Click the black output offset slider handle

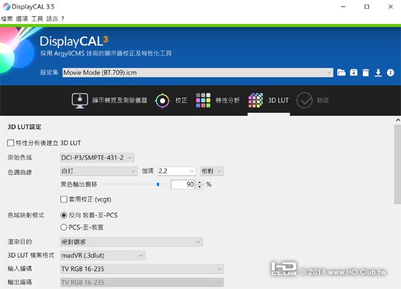click(158, 184)
